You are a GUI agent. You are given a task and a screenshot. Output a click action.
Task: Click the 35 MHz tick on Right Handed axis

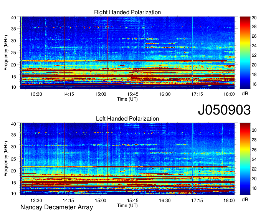13,29
